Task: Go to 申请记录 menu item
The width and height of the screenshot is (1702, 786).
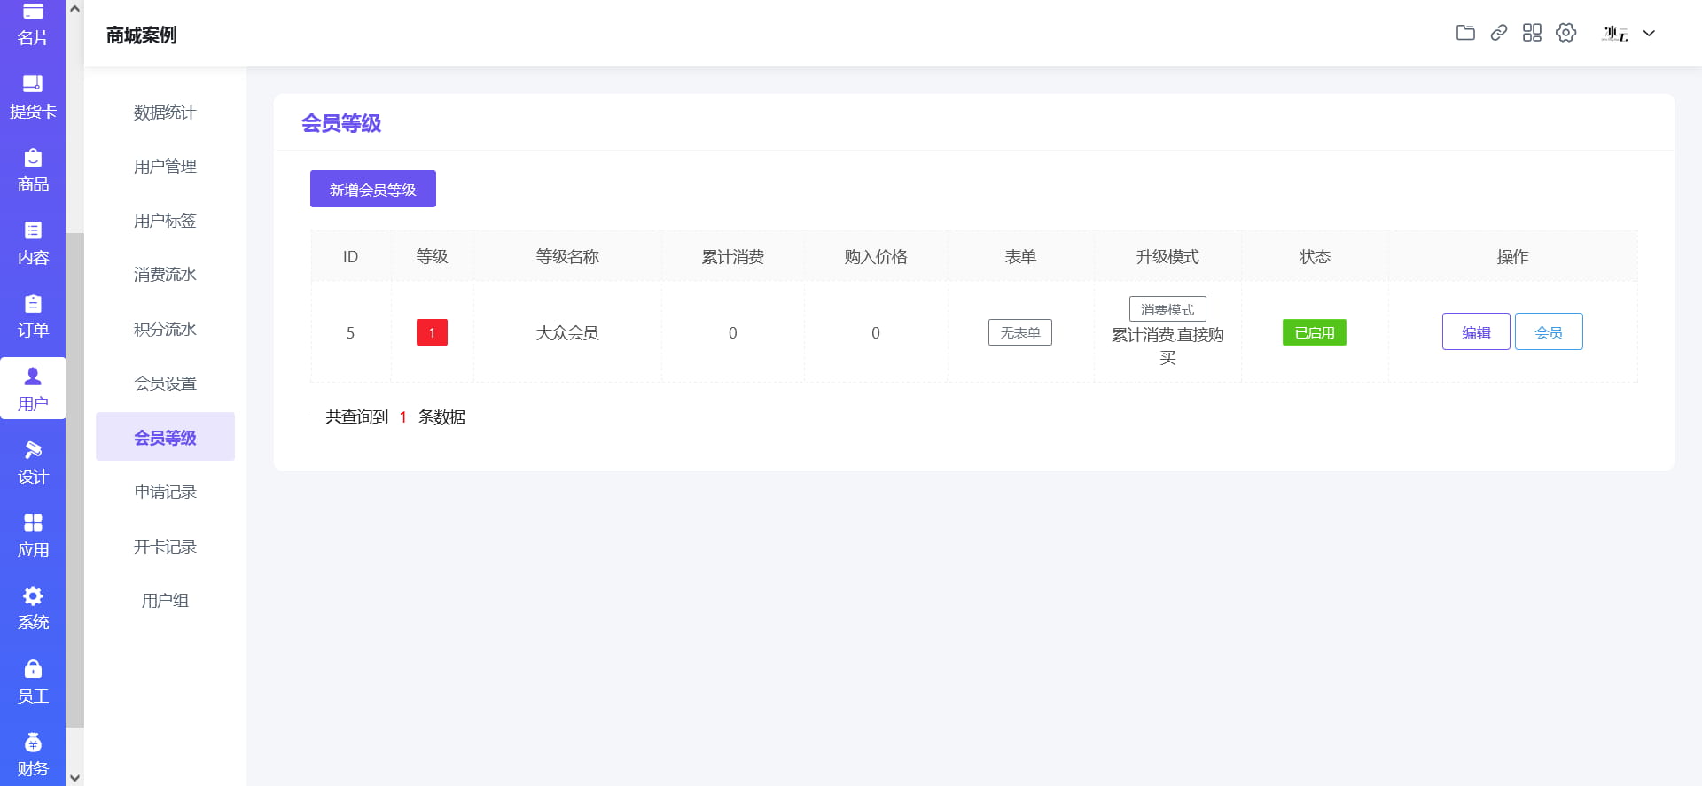Action: (165, 492)
